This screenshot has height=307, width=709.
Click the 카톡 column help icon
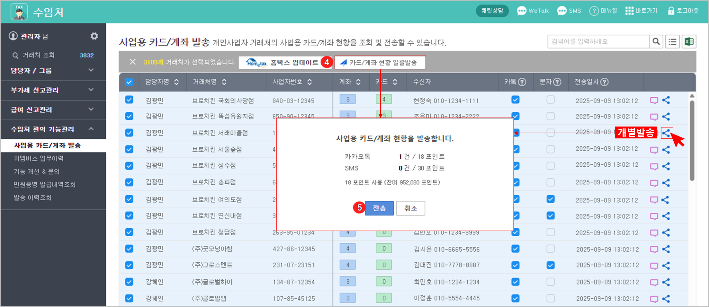522,82
